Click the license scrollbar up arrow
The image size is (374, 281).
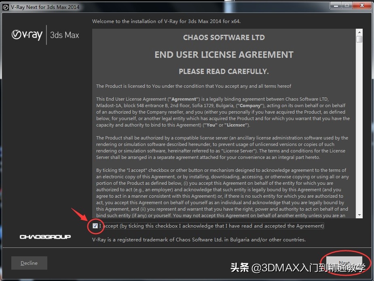[359, 32]
